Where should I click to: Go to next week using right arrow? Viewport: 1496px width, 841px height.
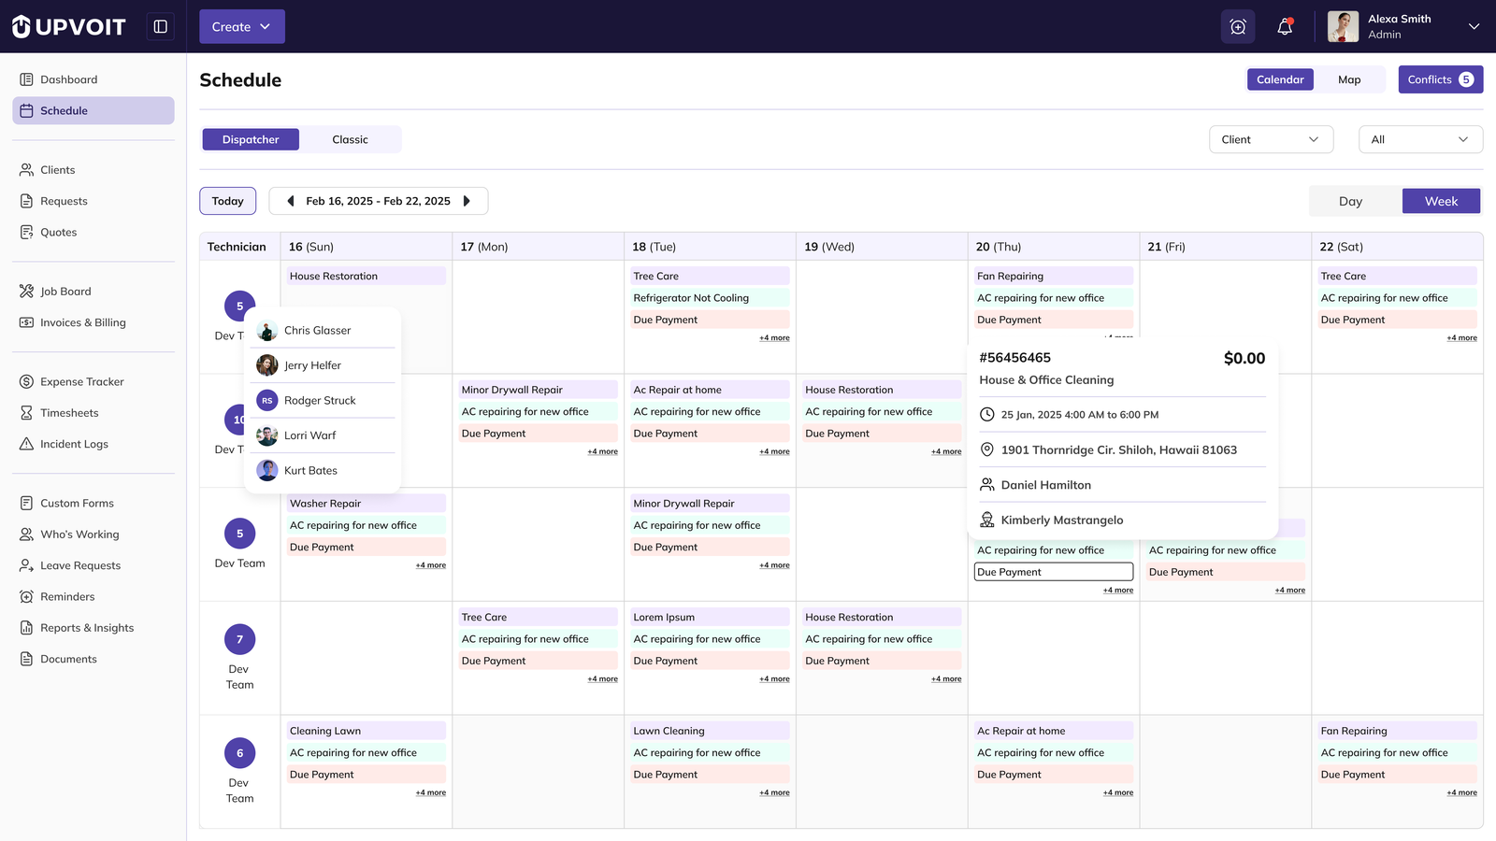pyautogui.click(x=467, y=201)
